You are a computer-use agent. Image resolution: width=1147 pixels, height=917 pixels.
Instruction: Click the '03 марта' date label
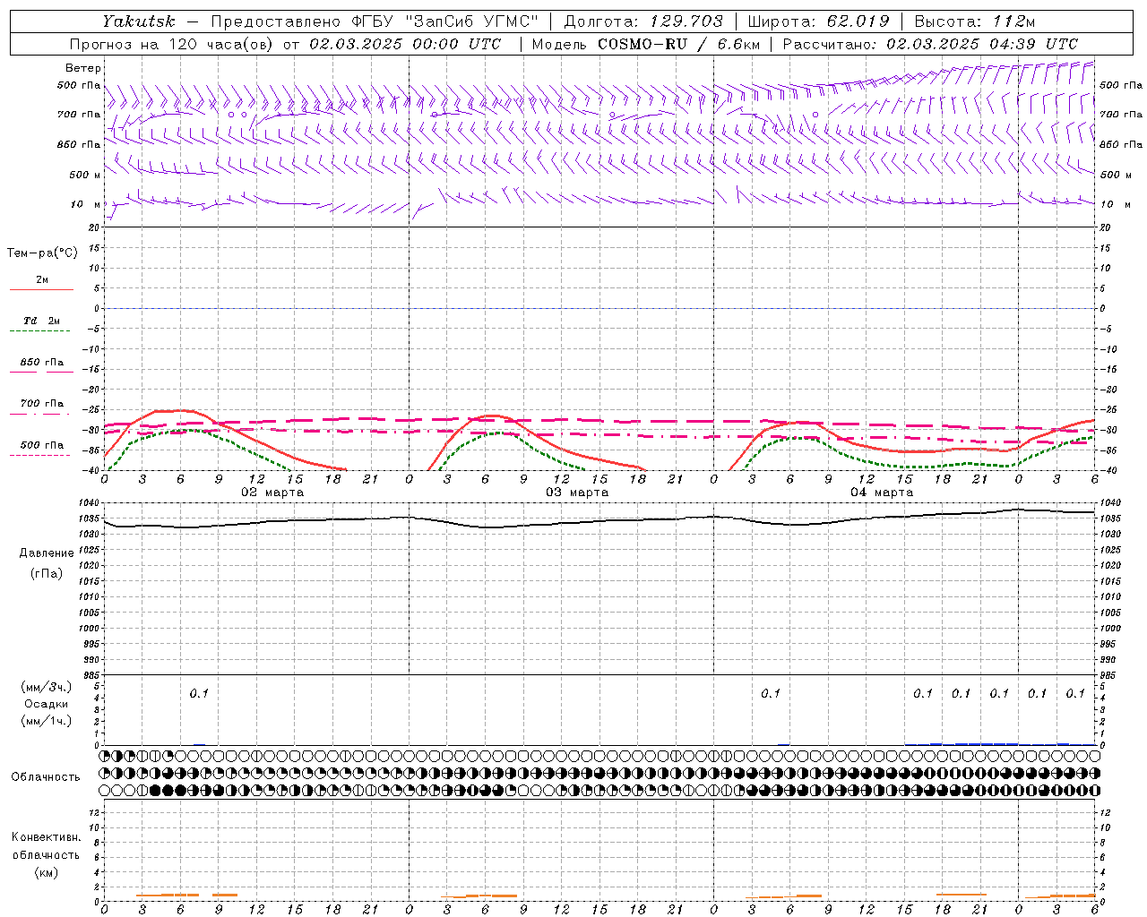coord(577,493)
